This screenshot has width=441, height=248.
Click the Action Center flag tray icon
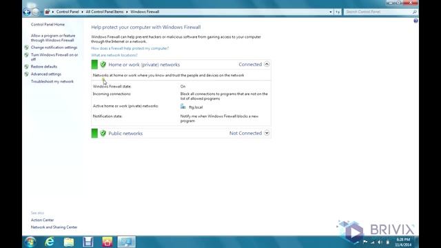[365, 242]
